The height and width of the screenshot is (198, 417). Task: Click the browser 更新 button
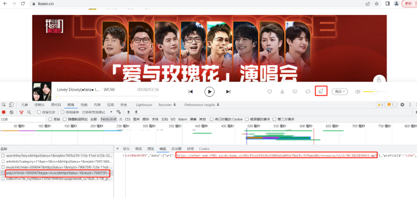click(408, 4)
